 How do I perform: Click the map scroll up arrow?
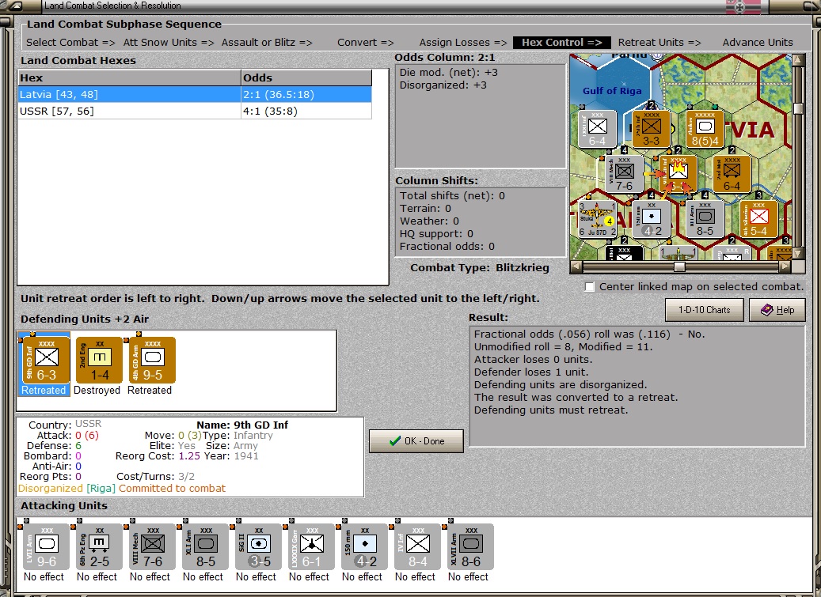pos(798,59)
